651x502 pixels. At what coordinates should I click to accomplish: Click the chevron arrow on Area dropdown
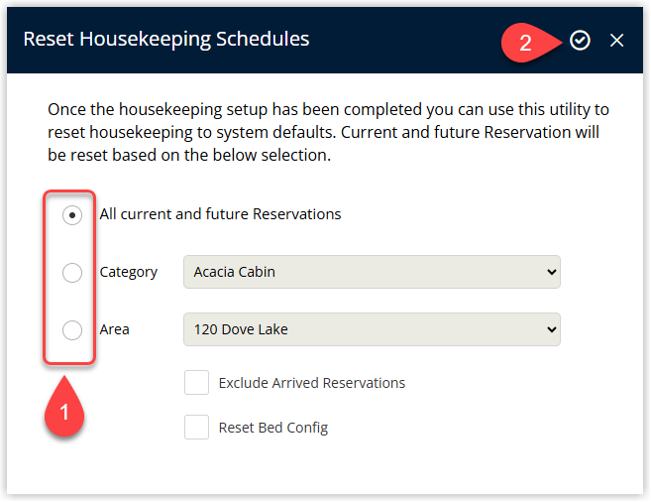(551, 330)
